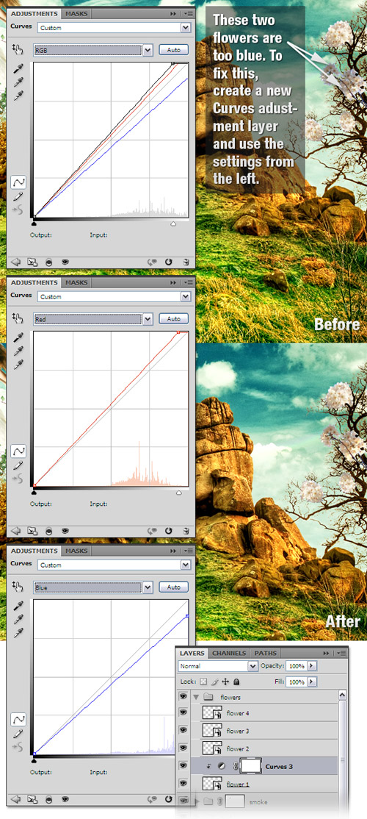Click Auto in the Blue curves panel
This screenshot has height=819, width=367.
click(x=174, y=587)
